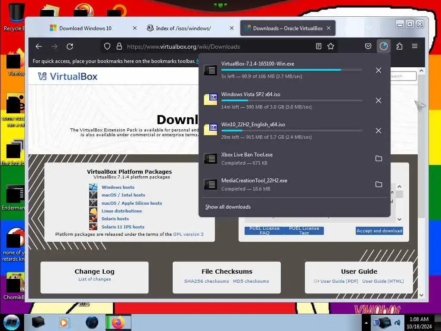This screenshot has width=441, height=331.
Task: Reload the VirtualBox downloads page
Action: click(70, 47)
